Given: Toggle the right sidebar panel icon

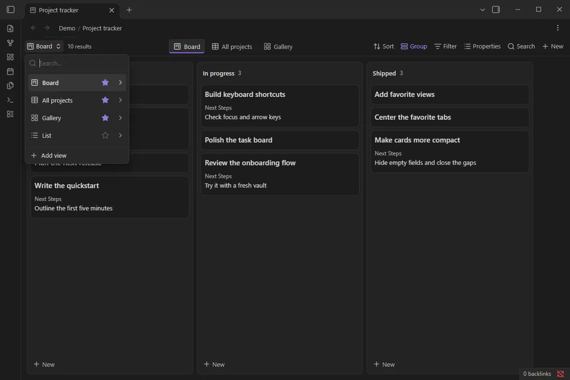Looking at the screenshot, I should (x=496, y=9).
